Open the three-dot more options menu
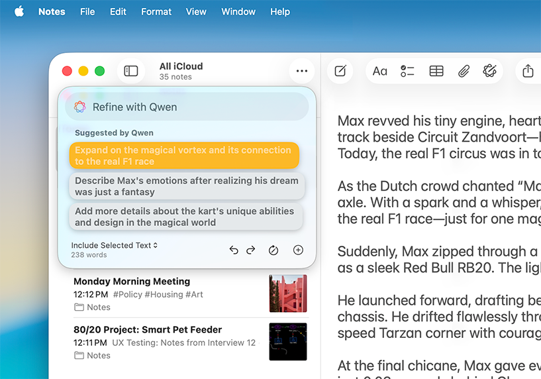 301,71
